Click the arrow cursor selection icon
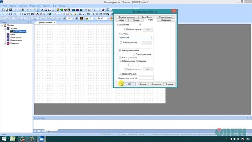This screenshot has height=142, width=252. [44, 14]
